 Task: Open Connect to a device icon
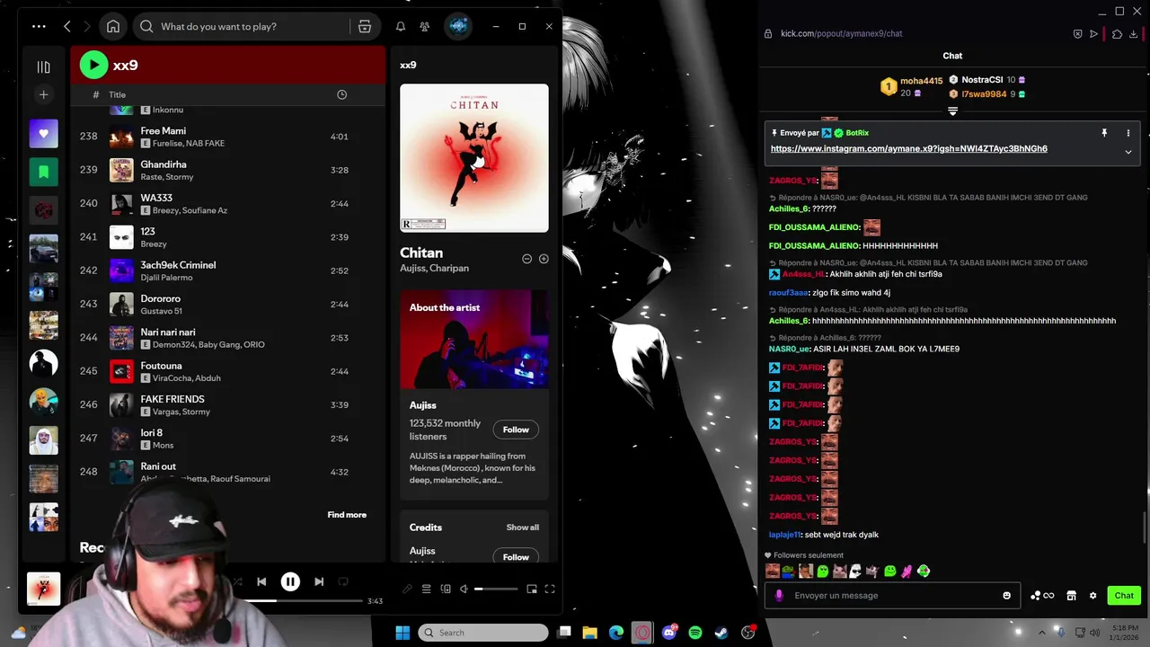[x=446, y=589]
